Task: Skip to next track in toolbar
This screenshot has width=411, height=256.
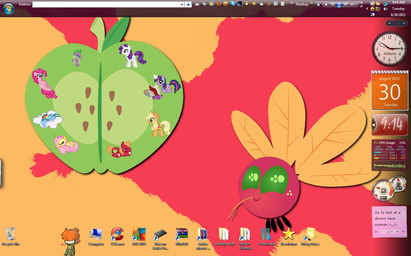Action: [x=346, y=5]
